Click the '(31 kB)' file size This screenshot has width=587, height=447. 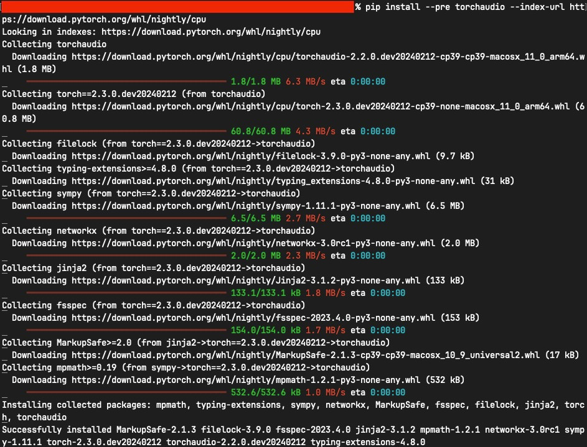(497, 181)
